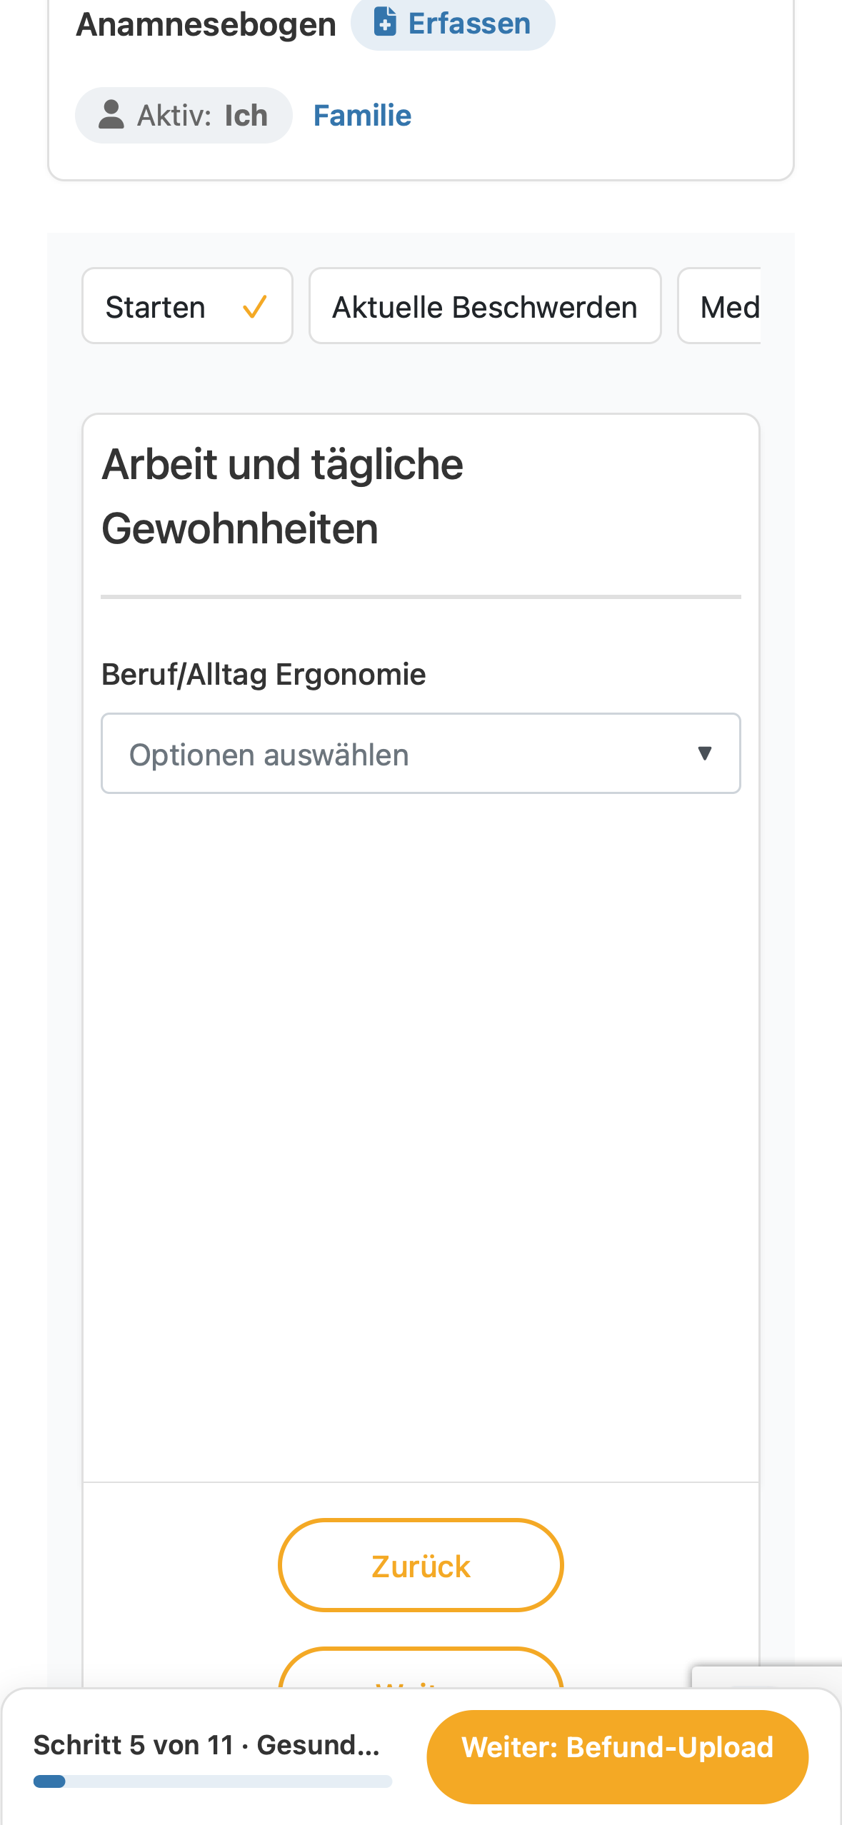Click the partially hidden Weiter outline button
The height and width of the screenshot is (1825, 842).
pos(421,1669)
